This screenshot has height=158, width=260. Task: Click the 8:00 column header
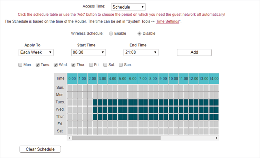pos(153,79)
